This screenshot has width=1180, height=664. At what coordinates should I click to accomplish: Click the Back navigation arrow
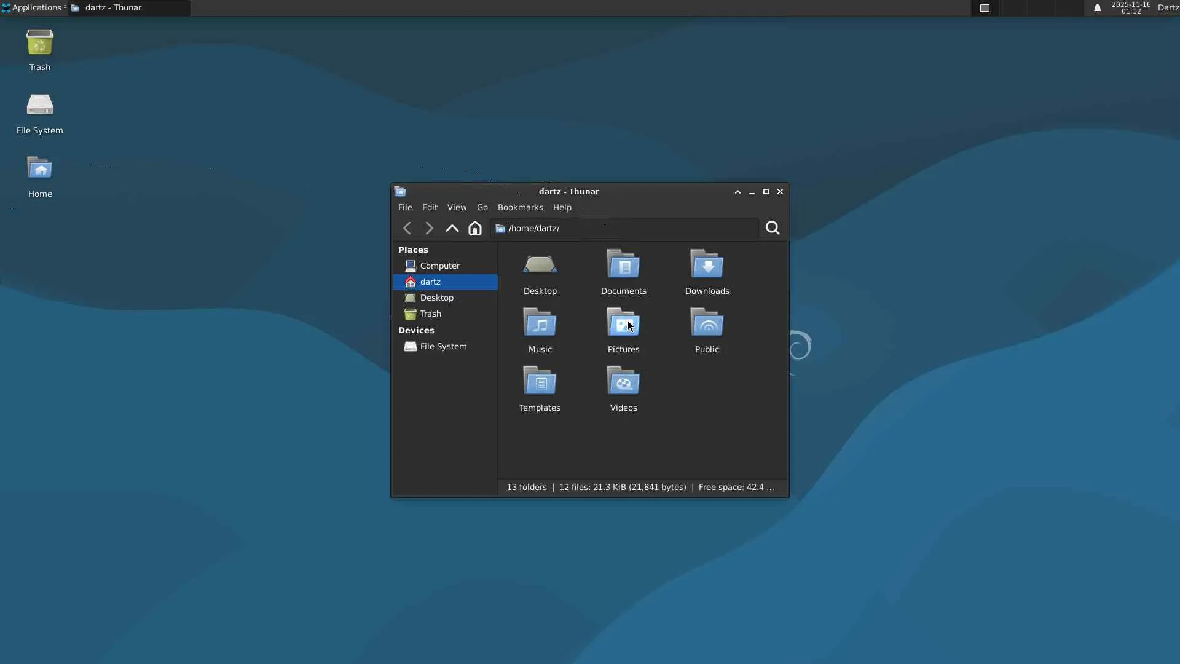[407, 228]
